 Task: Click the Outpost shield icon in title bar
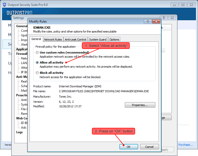pos(4,5)
